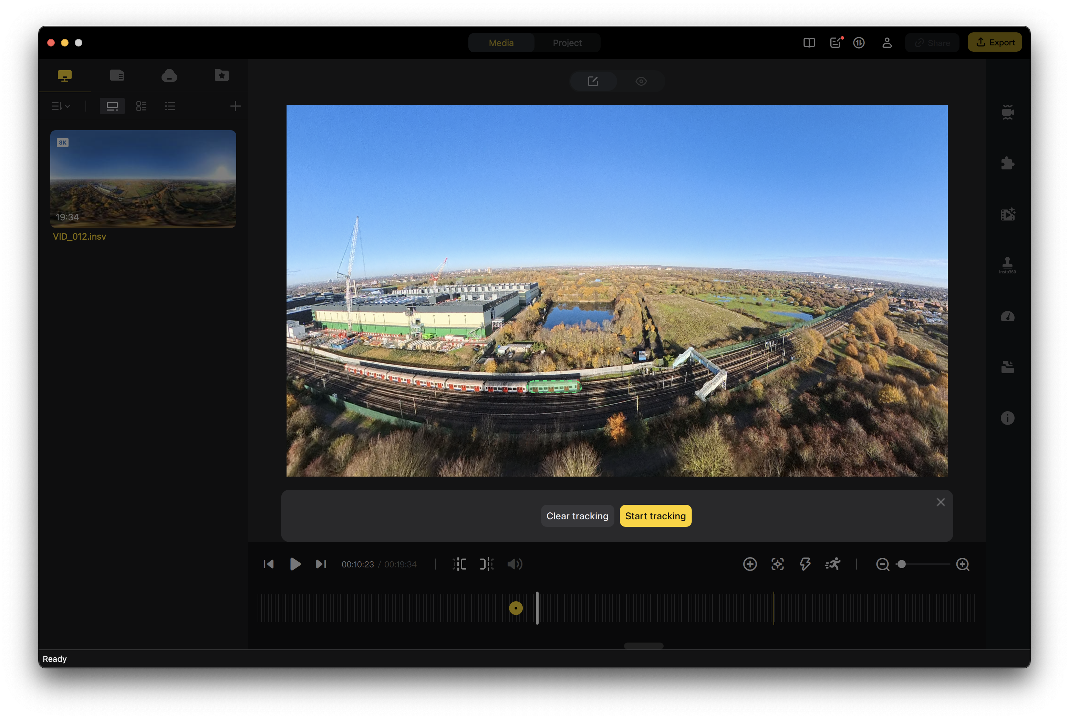Open the cloud storage tab in media panel
1069x719 pixels.
coord(169,75)
